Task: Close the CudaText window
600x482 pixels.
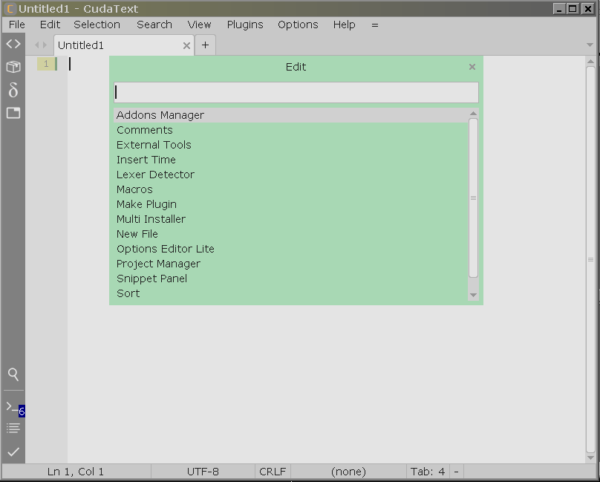Action: click(587, 9)
